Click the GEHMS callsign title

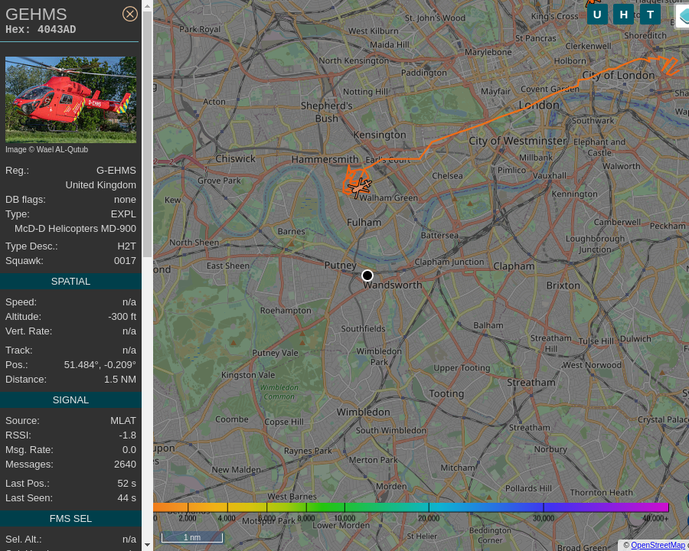(x=36, y=15)
